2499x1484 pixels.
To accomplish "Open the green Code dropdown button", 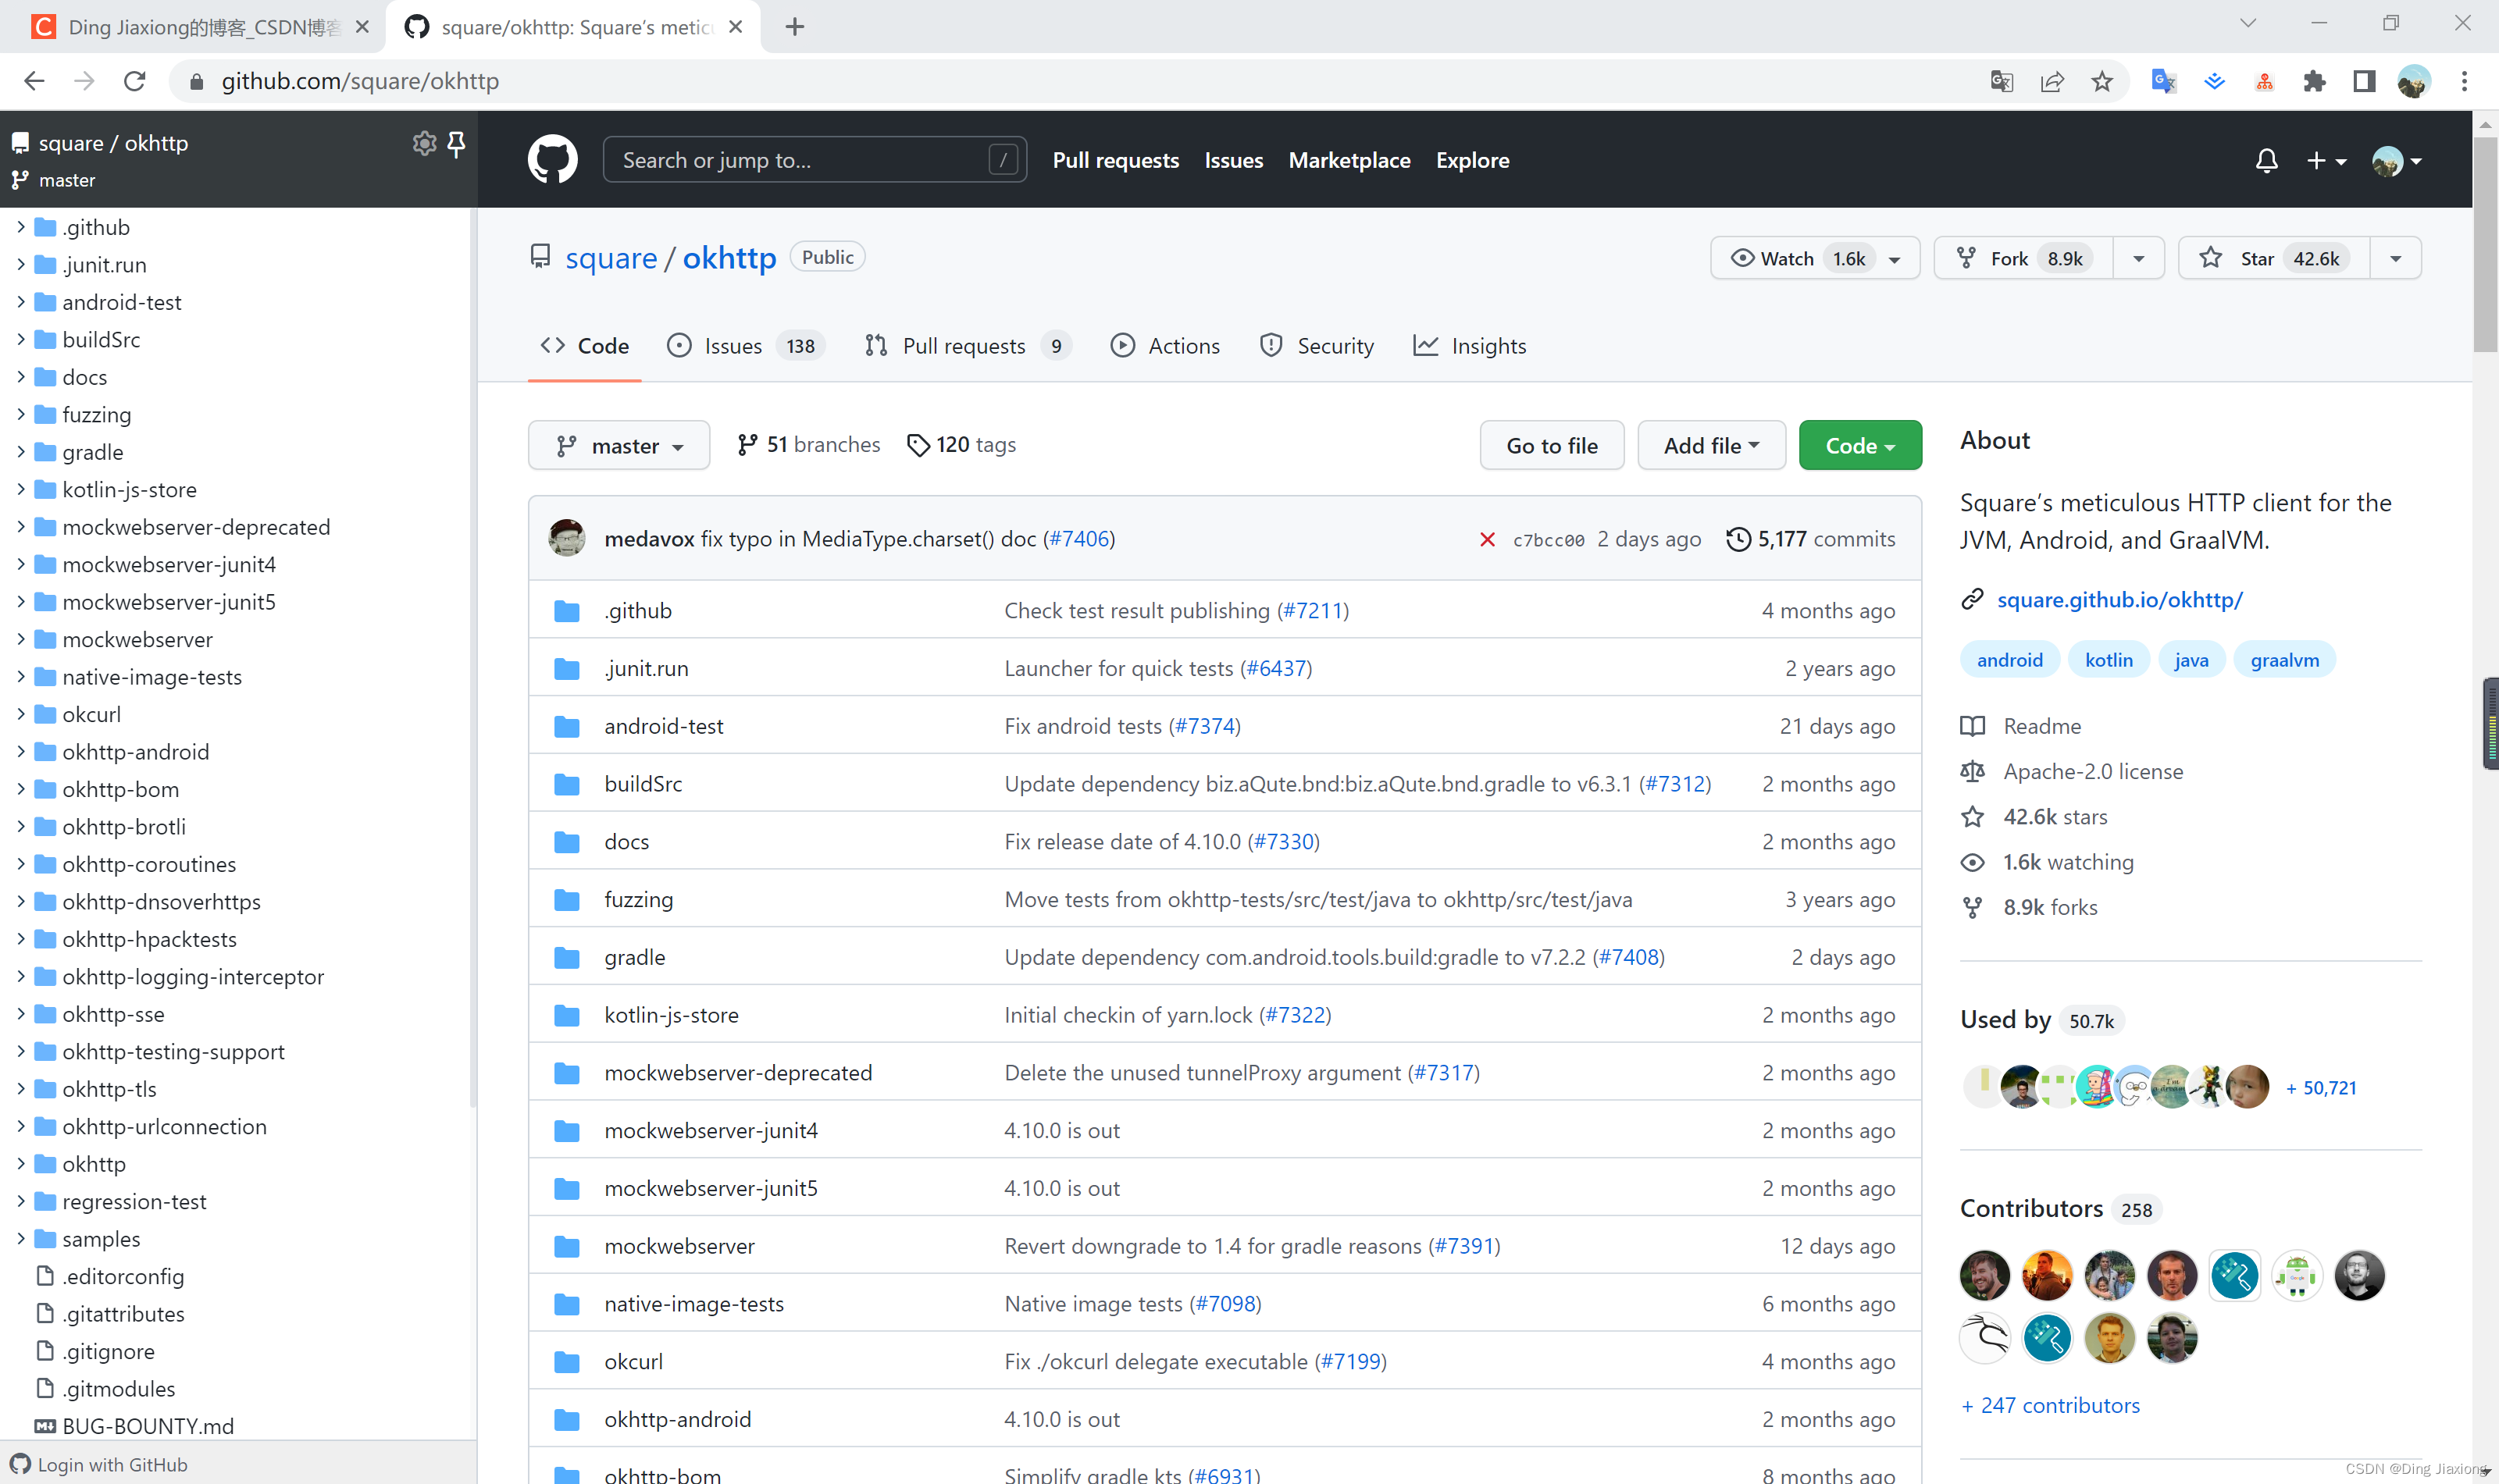I will [x=1859, y=445].
